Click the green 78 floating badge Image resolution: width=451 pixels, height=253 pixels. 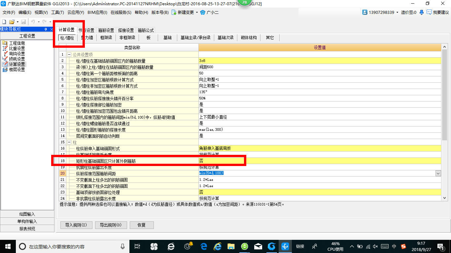click(244, 2)
